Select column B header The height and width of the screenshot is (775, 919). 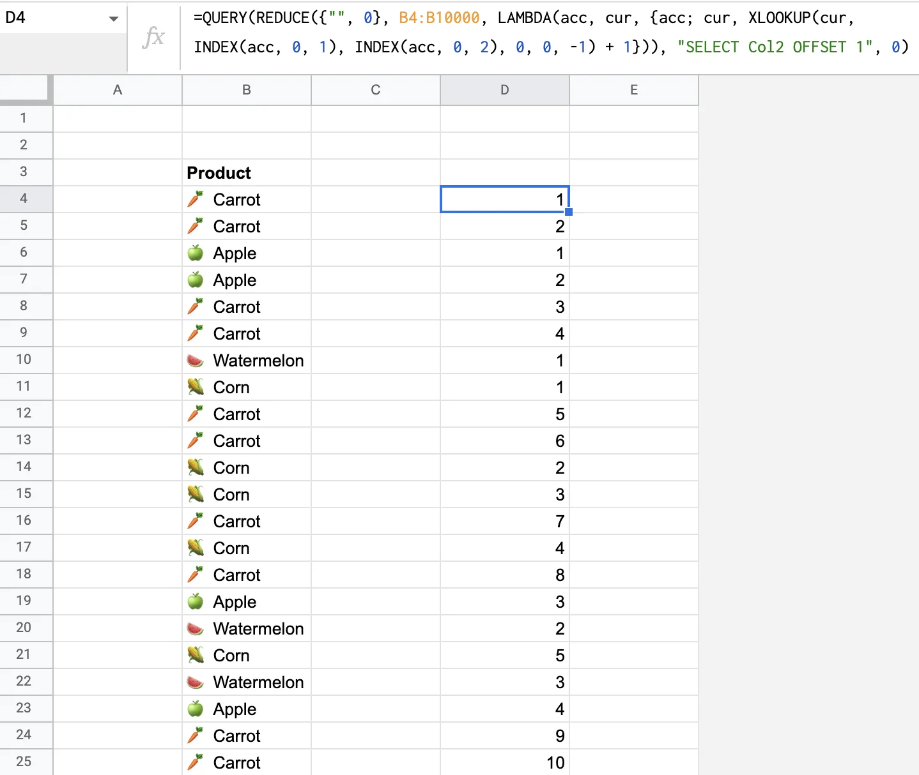tap(247, 90)
